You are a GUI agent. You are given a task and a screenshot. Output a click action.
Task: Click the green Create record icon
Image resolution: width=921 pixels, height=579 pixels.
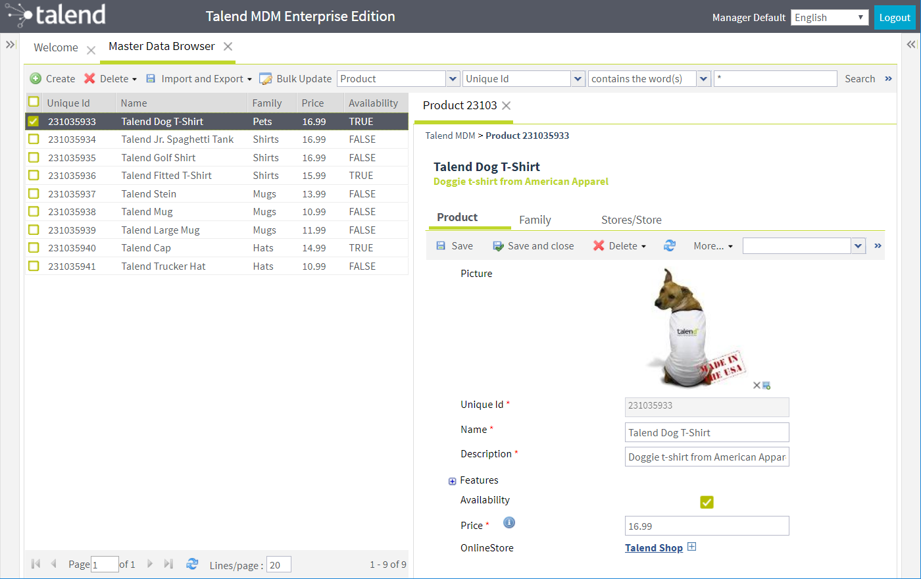point(36,79)
